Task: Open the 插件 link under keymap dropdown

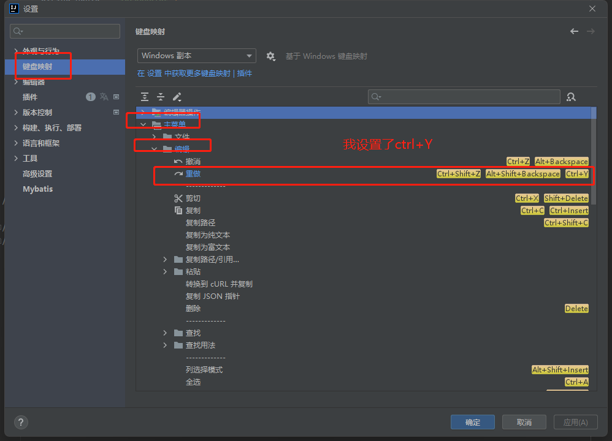Action: click(245, 73)
